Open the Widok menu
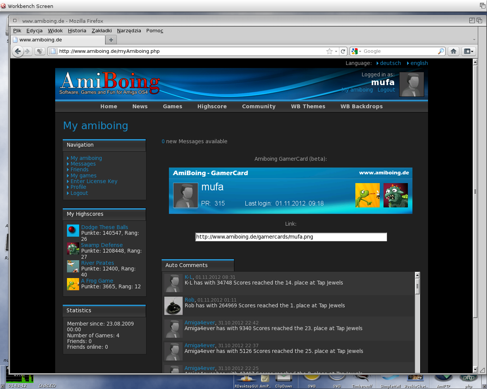This screenshot has width=487, height=389. tap(55, 31)
